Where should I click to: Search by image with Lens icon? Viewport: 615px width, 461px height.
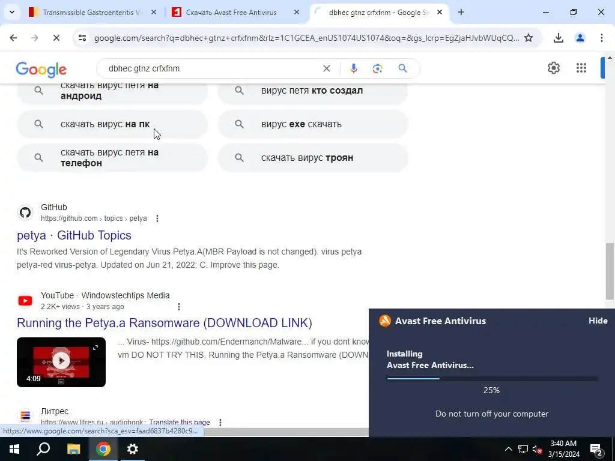coord(377,68)
